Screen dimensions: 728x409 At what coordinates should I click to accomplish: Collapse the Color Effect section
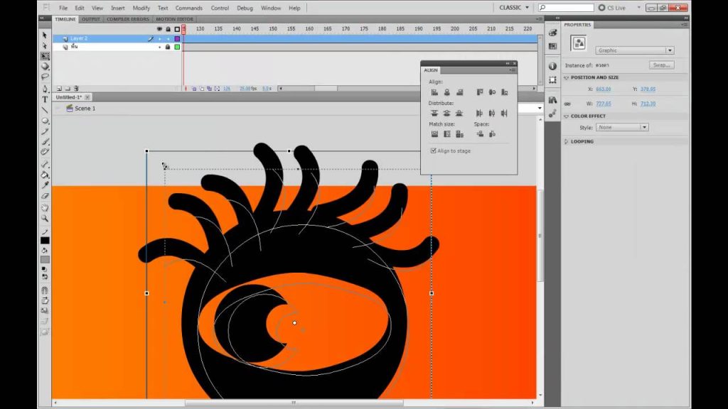(x=566, y=116)
